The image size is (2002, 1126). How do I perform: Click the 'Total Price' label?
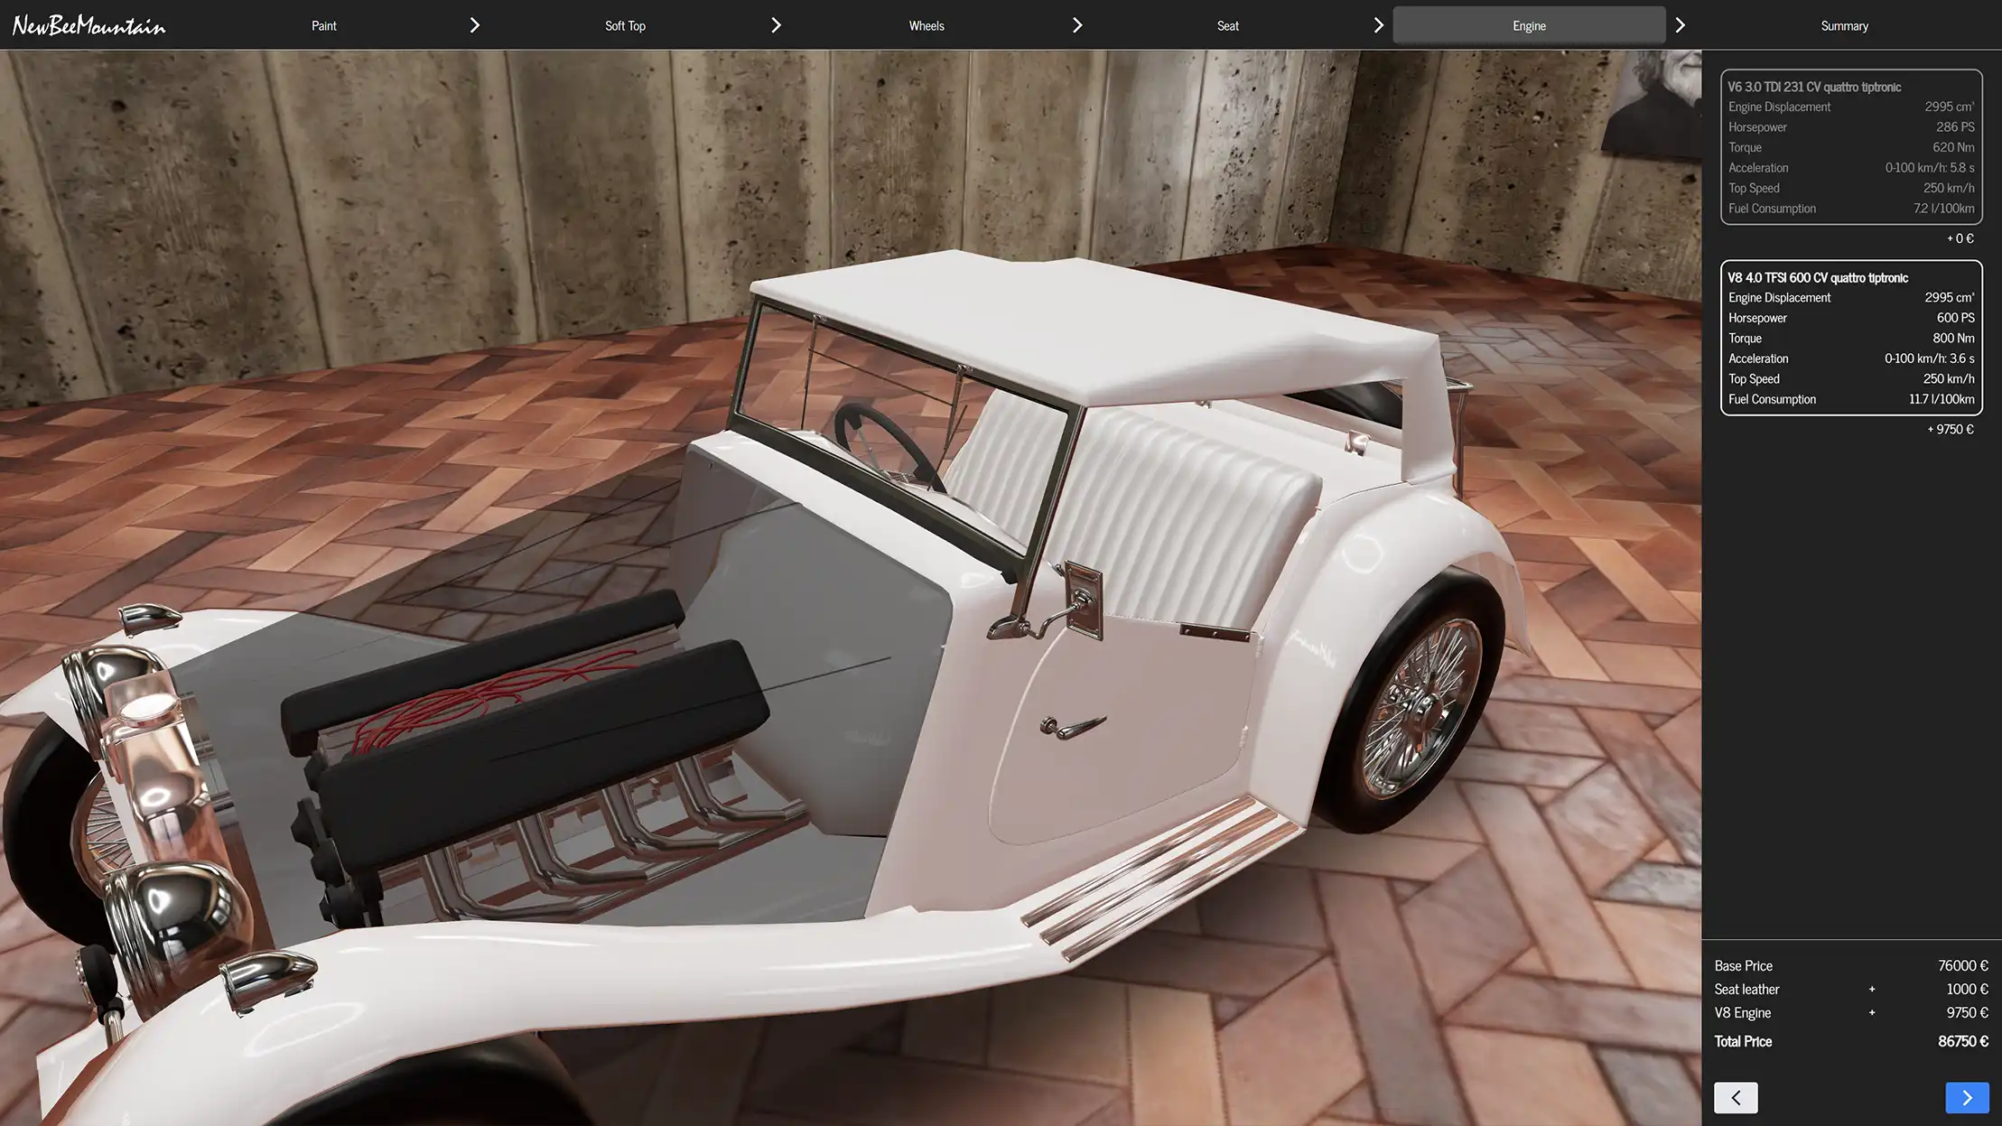[1743, 1041]
